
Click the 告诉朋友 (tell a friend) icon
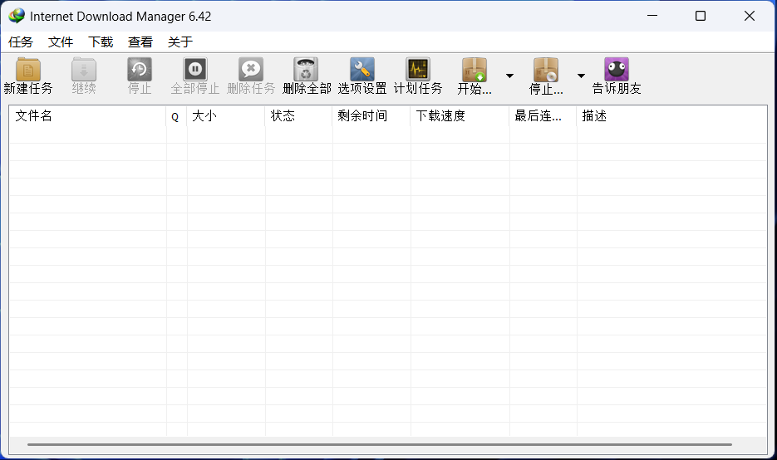pyautogui.click(x=616, y=70)
